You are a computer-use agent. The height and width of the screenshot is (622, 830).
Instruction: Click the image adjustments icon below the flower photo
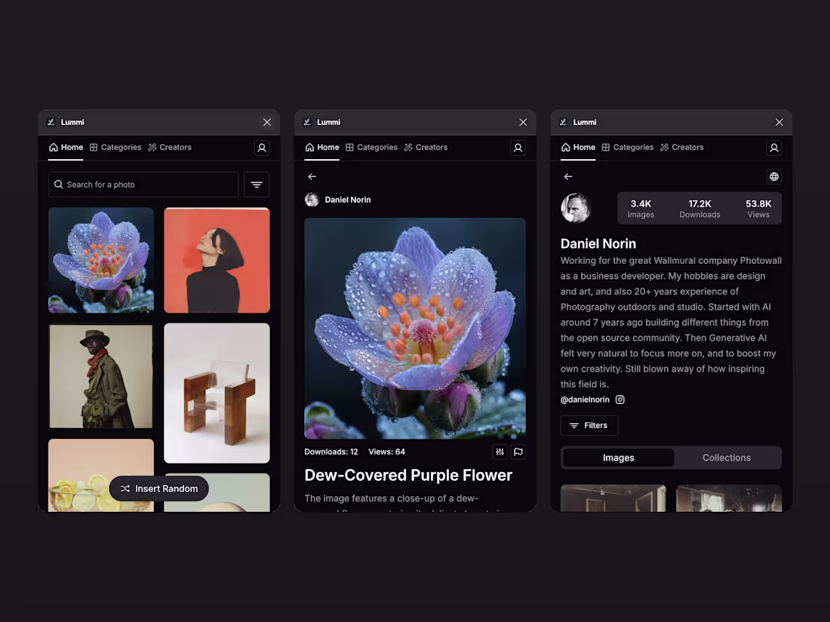click(500, 452)
